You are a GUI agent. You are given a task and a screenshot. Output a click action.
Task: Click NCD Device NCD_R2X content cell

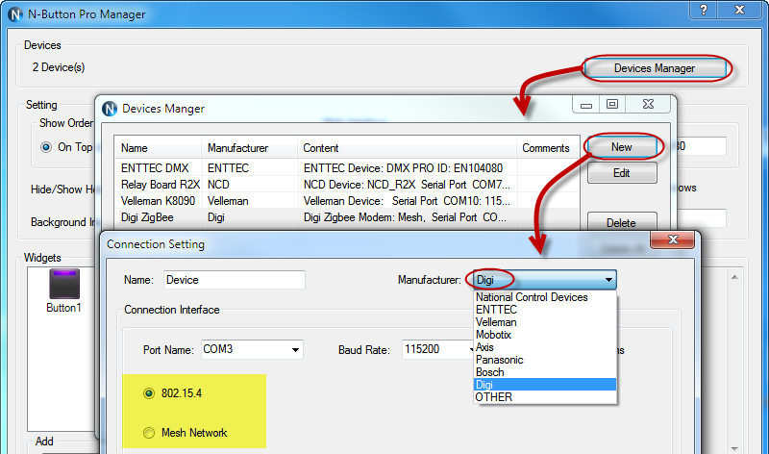pos(407,185)
